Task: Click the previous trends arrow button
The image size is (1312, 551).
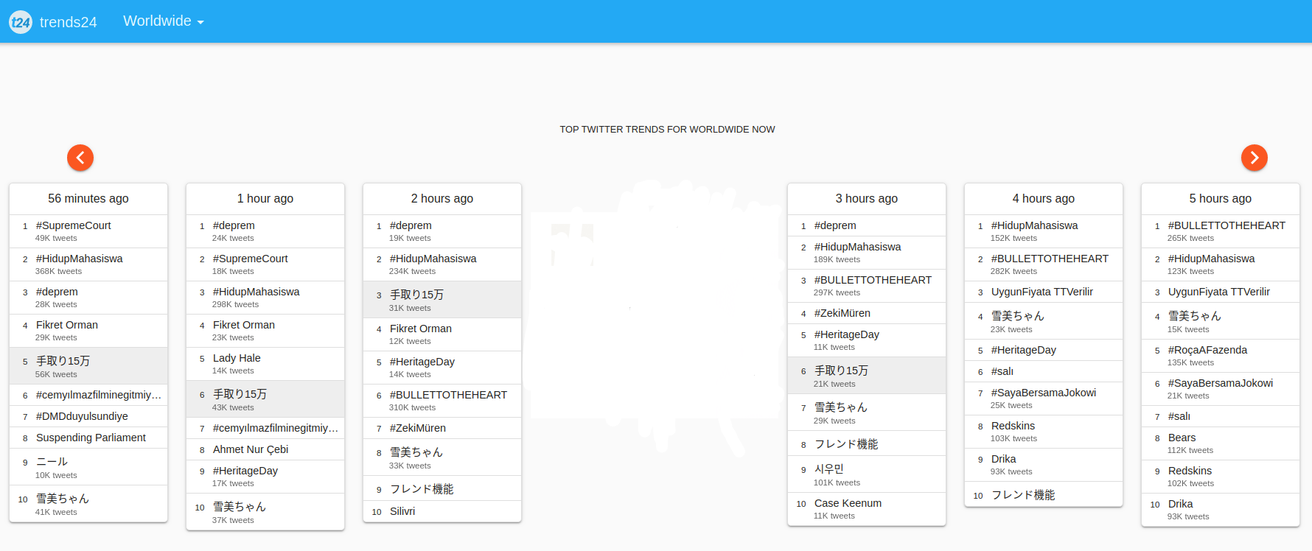Action: click(80, 158)
